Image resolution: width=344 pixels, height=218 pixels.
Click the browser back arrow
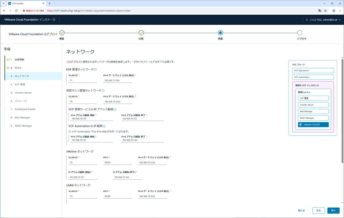tap(4, 11)
